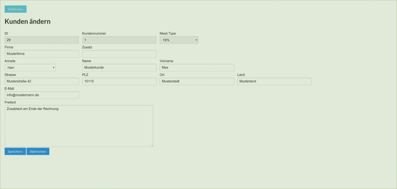Click the E-Mail label text
The image size is (397, 189).
pos(9,88)
